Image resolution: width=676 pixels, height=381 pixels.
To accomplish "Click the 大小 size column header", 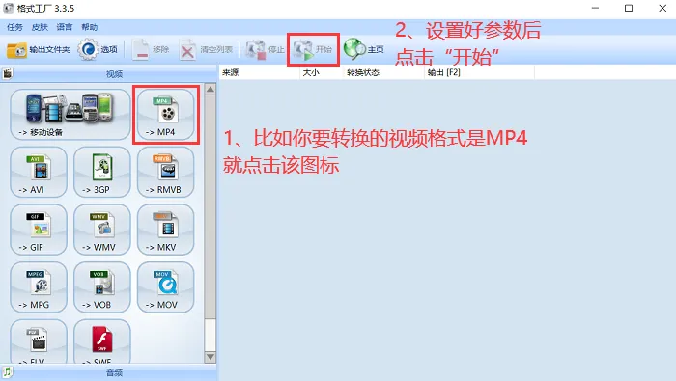I will pos(321,72).
